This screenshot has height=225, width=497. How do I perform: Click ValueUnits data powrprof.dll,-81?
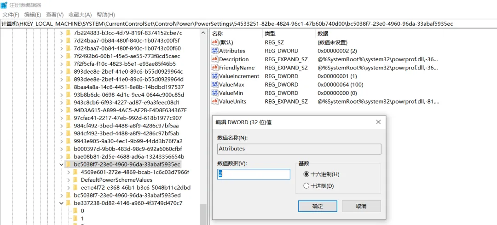tap(378, 101)
